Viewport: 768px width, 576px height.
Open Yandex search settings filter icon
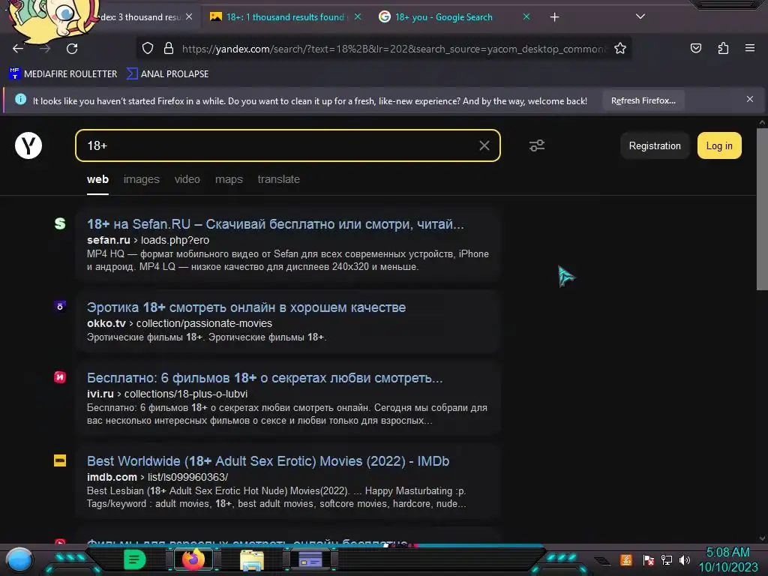pyautogui.click(x=537, y=145)
